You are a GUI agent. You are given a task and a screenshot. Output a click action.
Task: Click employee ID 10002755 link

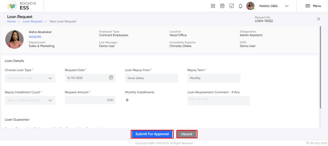tap(35, 37)
